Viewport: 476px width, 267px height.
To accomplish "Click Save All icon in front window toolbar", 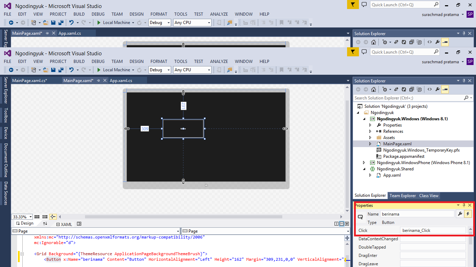I will pyautogui.click(x=61, y=70).
